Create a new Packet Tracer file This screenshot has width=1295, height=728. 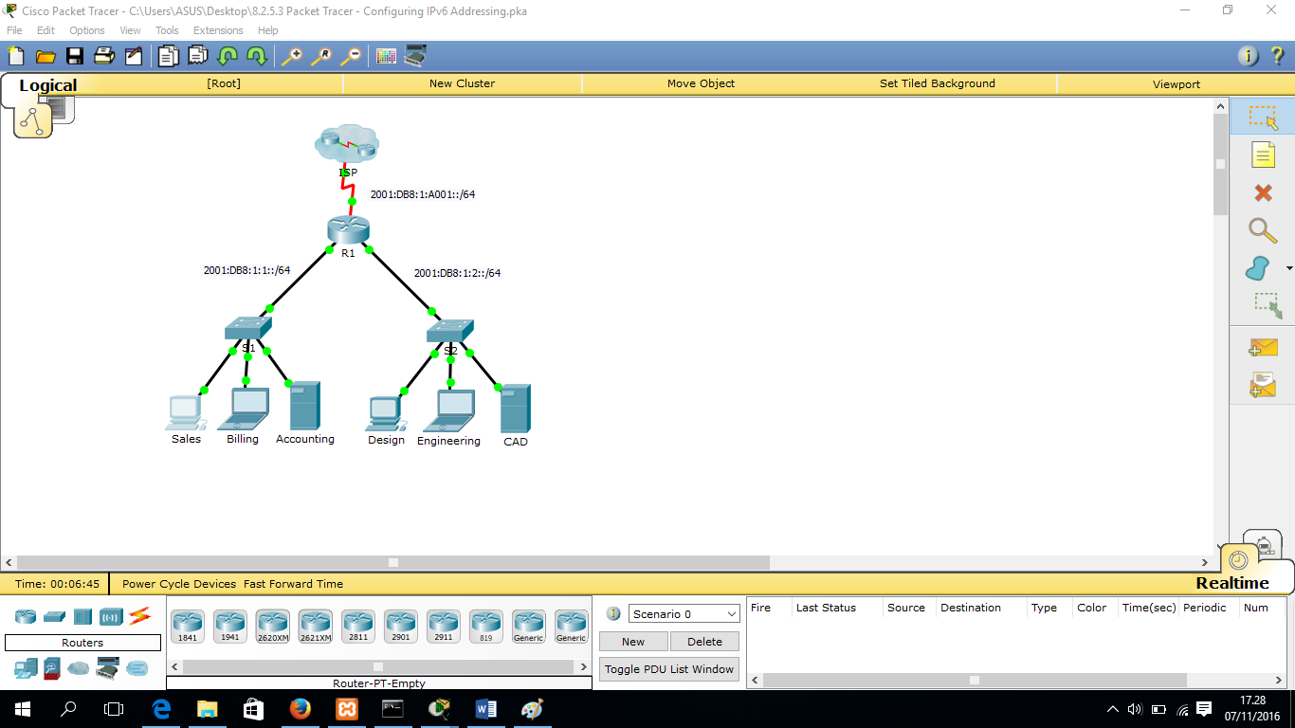click(15, 57)
